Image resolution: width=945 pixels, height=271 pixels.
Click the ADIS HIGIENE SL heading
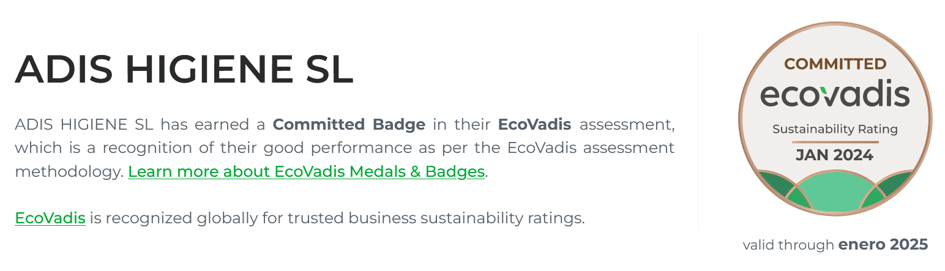point(184,70)
